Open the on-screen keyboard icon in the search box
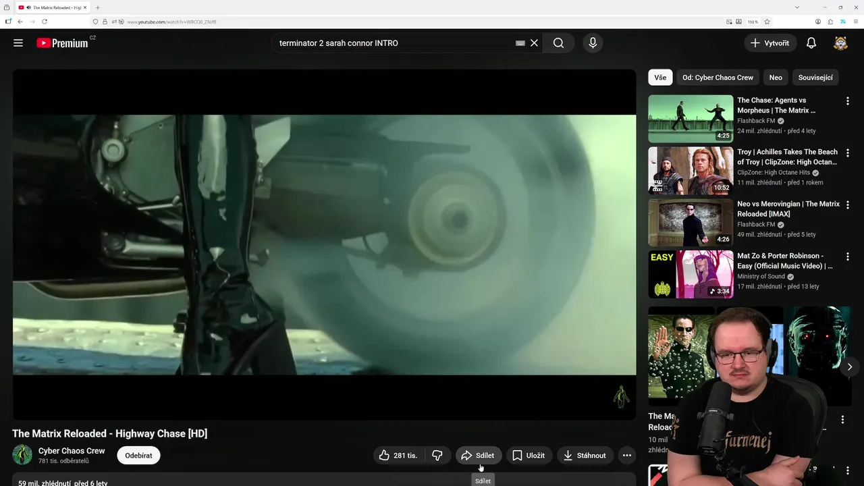This screenshot has height=486, width=864. point(520,43)
